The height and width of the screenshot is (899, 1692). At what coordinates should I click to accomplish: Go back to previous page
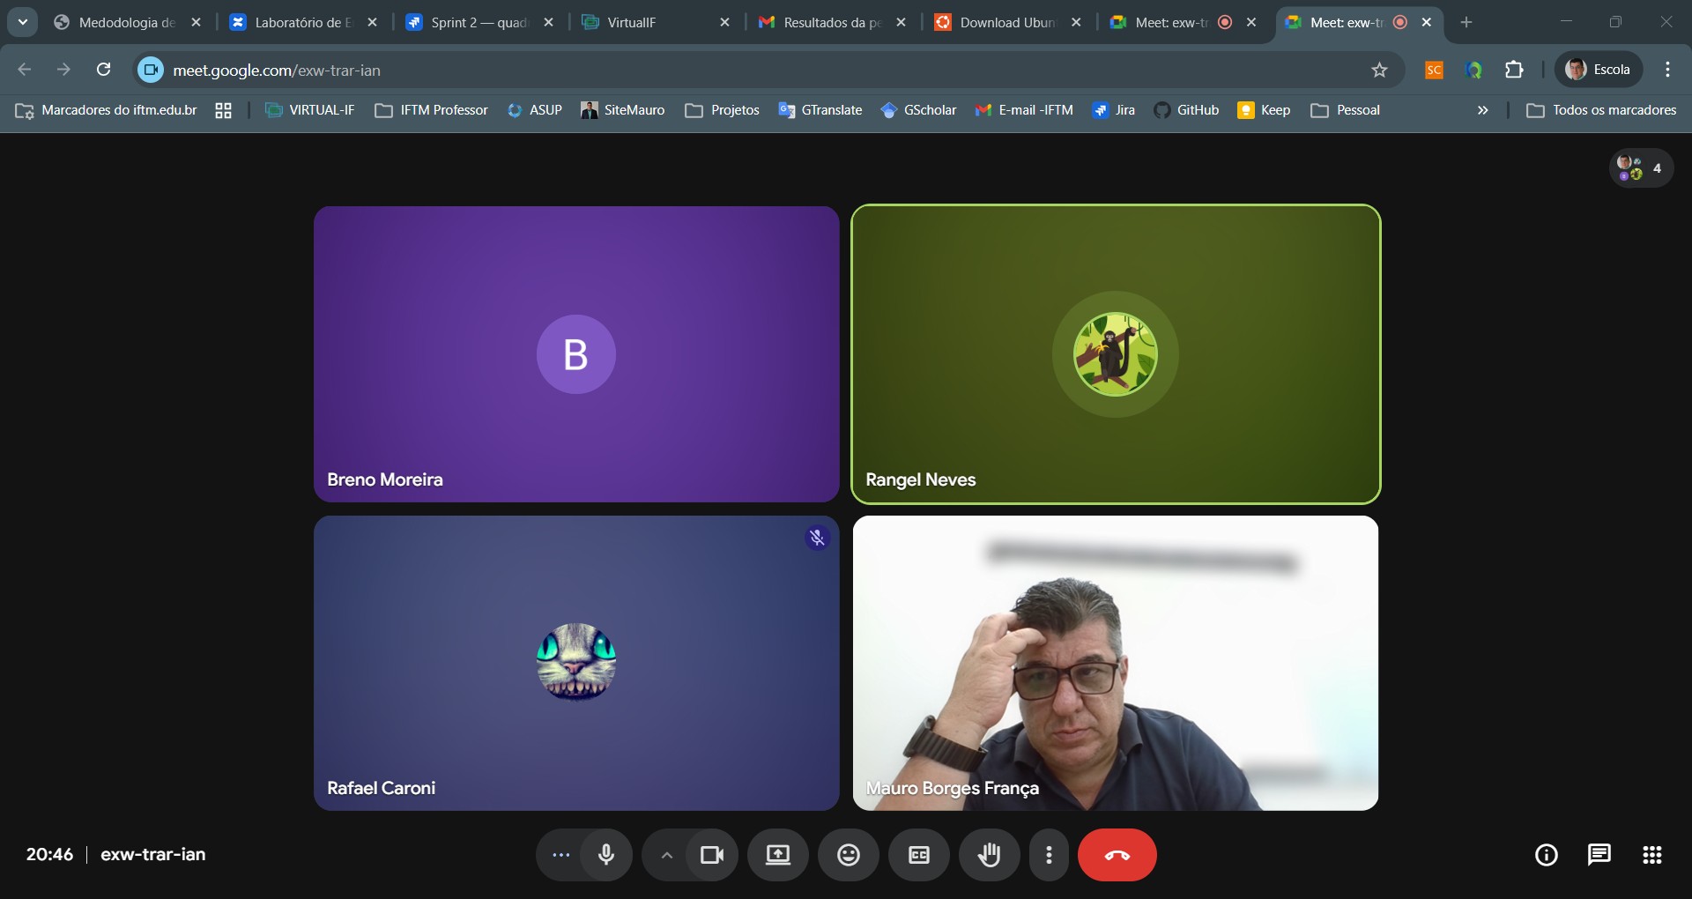[x=25, y=70]
